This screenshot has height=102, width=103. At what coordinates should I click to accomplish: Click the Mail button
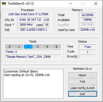[83, 82]
